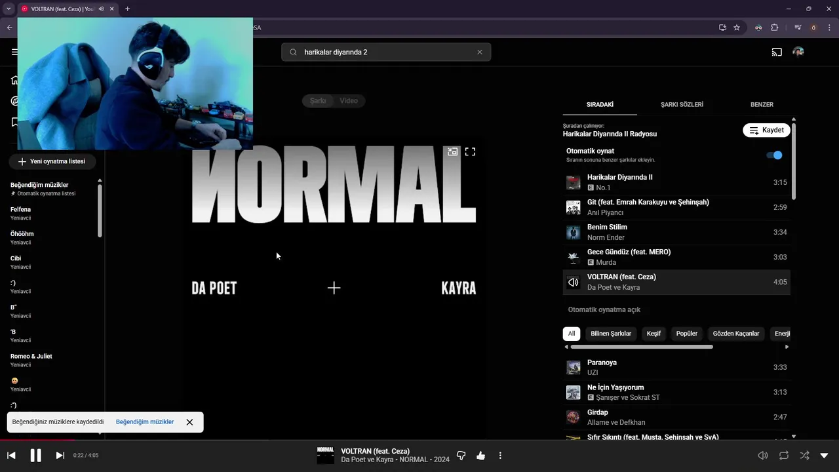The height and width of the screenshot is (472, 839).
Task: Mute the tab via speaker icon
Action: tap(101, 9)
